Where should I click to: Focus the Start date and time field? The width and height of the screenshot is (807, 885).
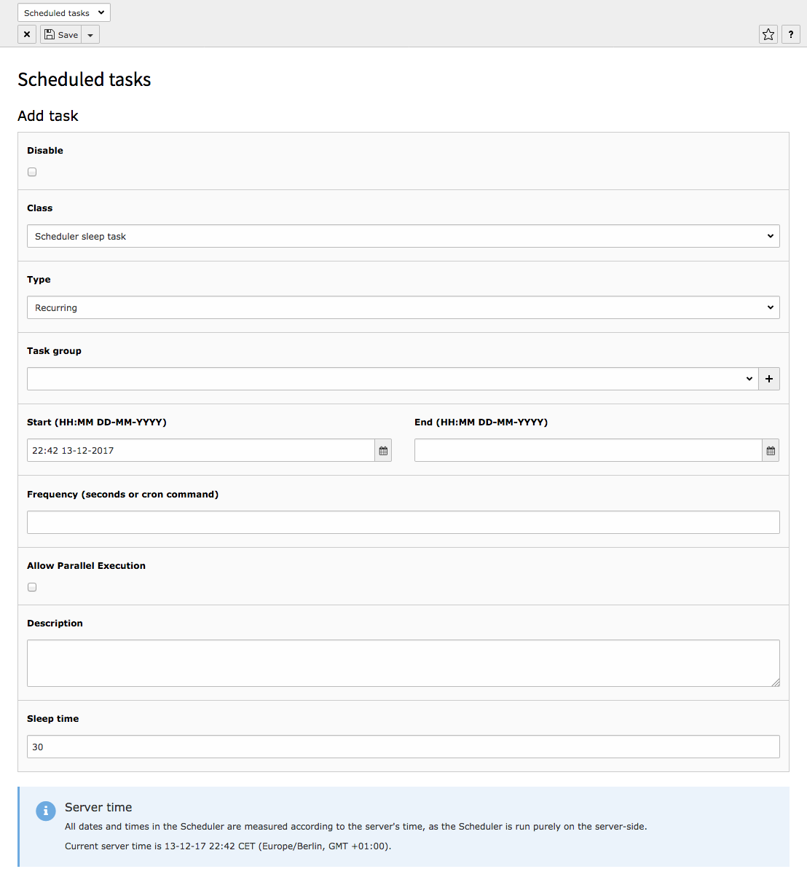click(x=200, y=451)
